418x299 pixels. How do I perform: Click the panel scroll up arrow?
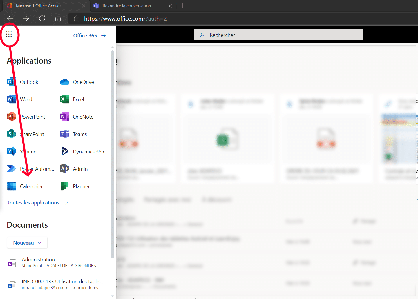(113, 47)
